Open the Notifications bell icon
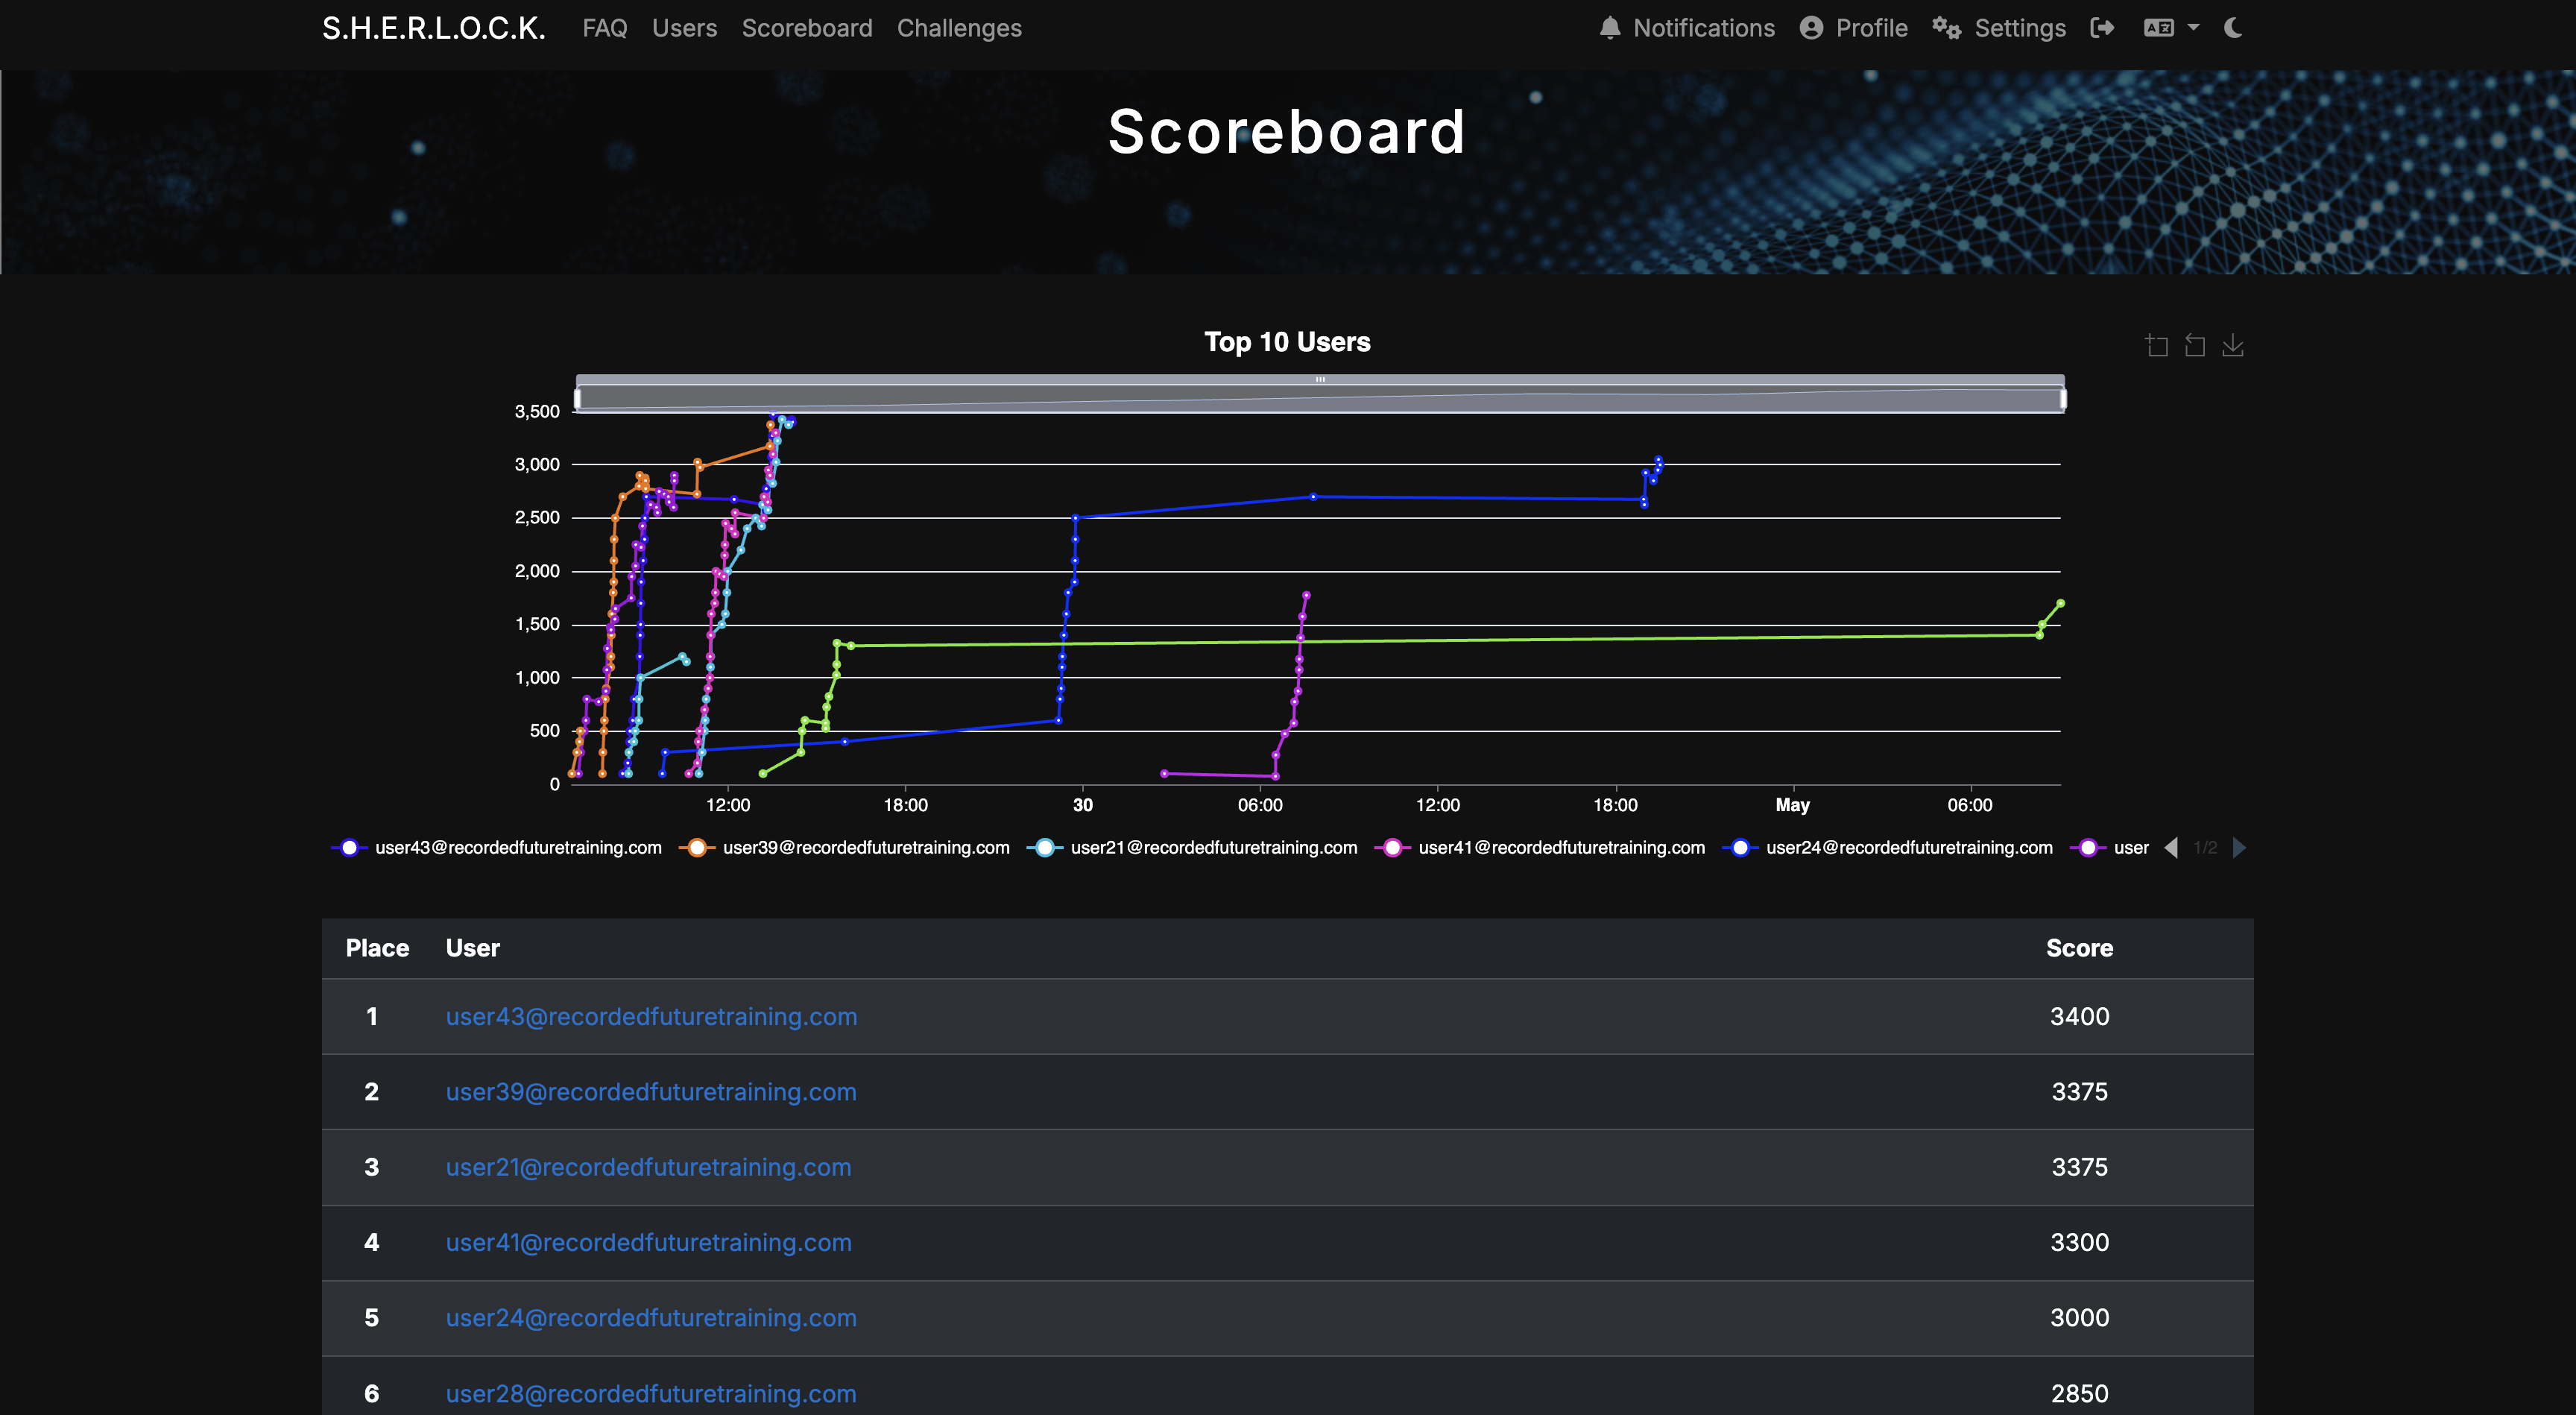The height and width of the screenshot is (1415, 2576). point(1610,27)
